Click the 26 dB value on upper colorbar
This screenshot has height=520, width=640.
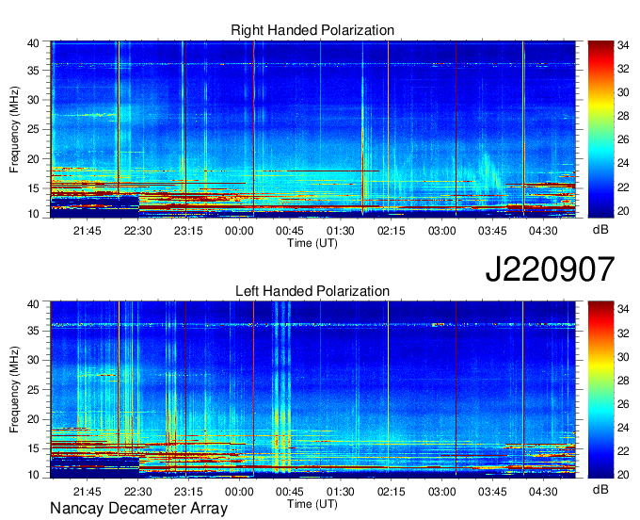tap(623, 140)
